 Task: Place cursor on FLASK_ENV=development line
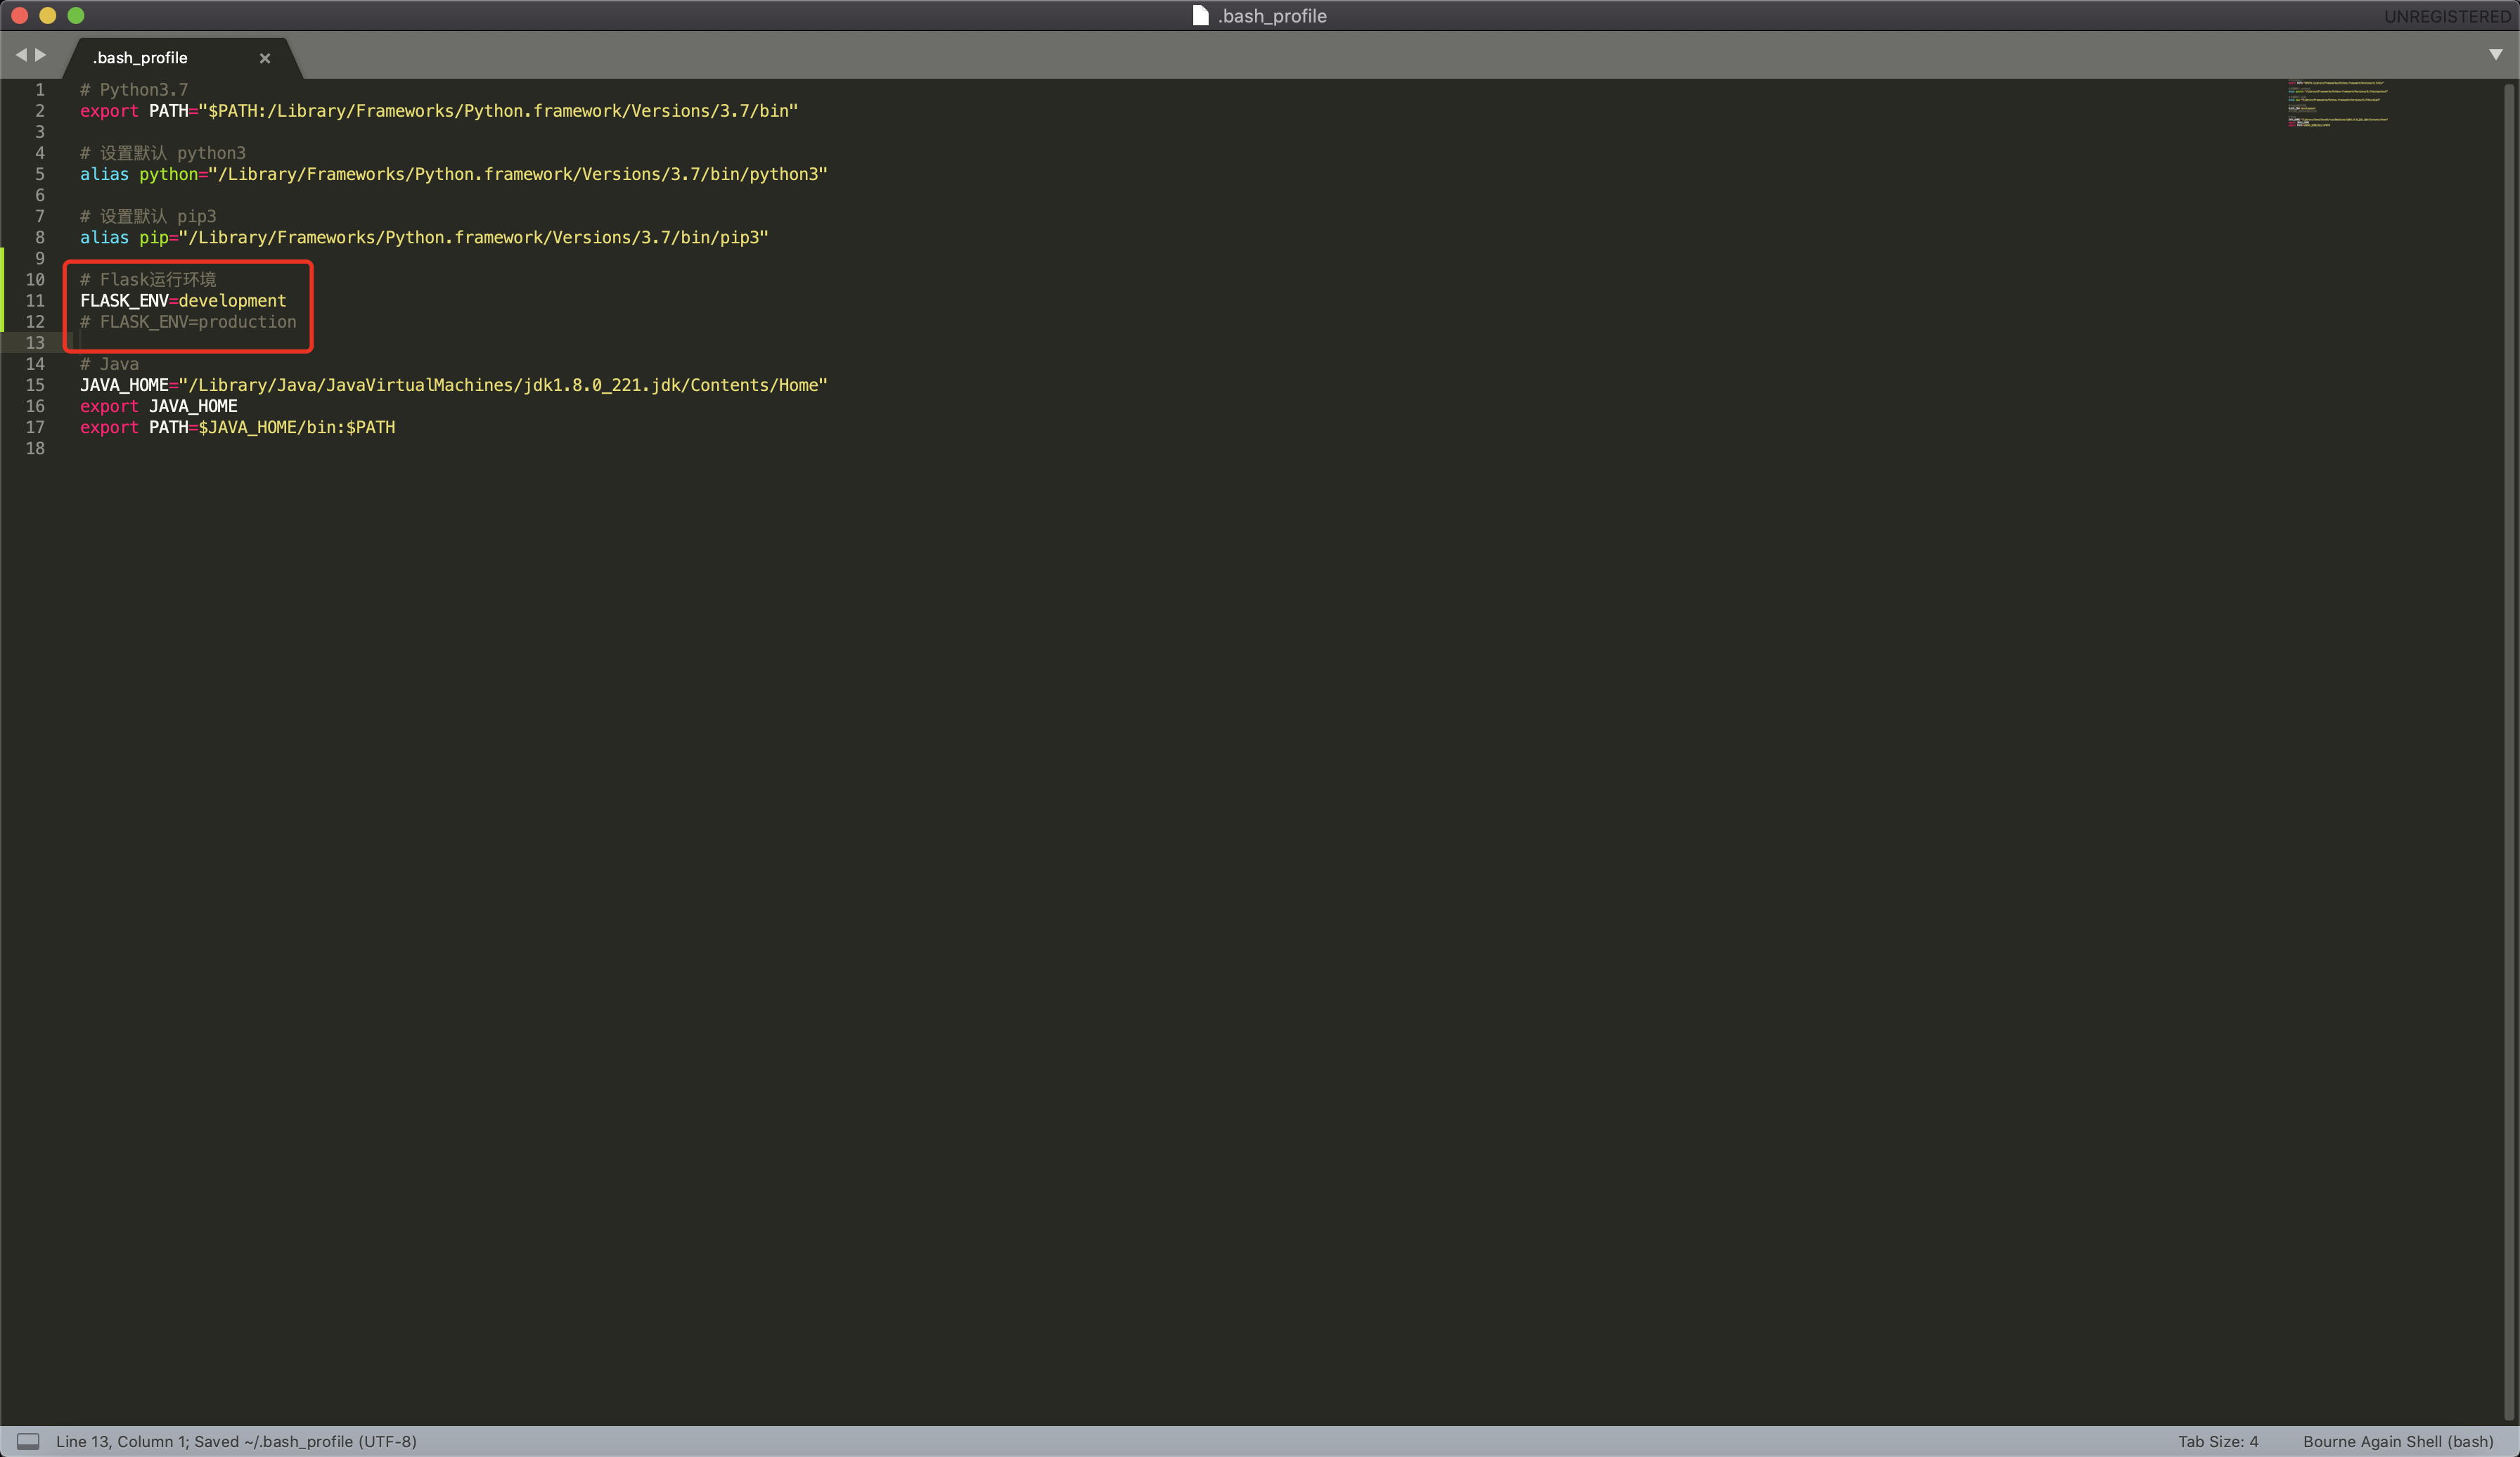coord(183,300)
